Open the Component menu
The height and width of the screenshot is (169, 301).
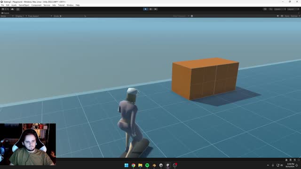tap(36, 5)
